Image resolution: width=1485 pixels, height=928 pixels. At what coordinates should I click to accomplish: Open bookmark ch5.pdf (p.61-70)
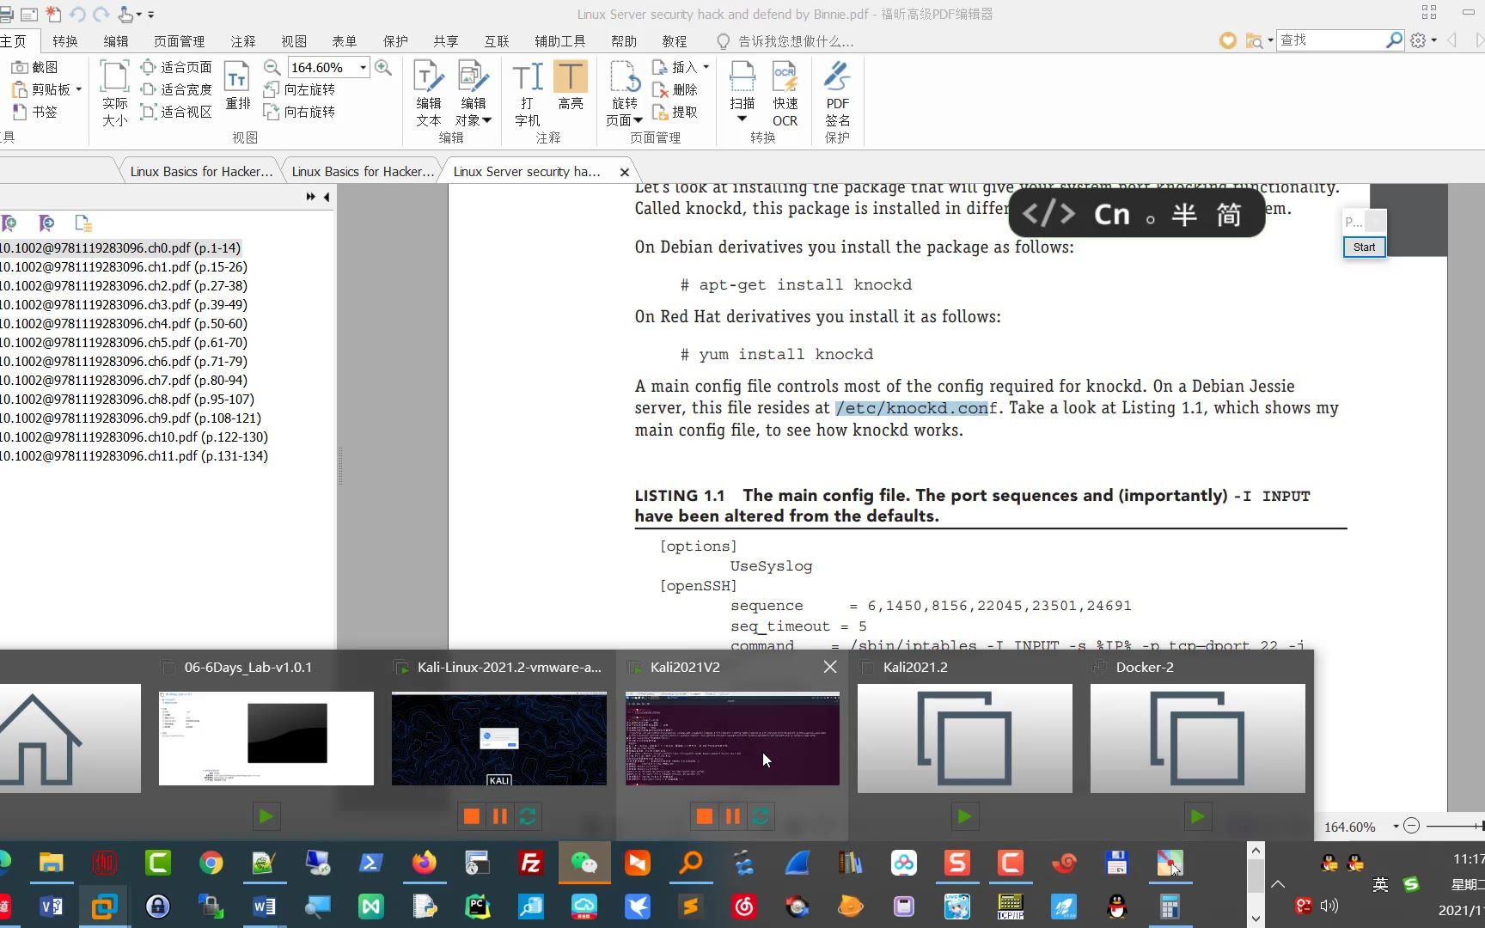[124, 342]
